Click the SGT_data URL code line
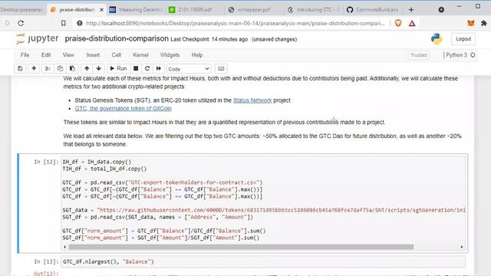 264,210
